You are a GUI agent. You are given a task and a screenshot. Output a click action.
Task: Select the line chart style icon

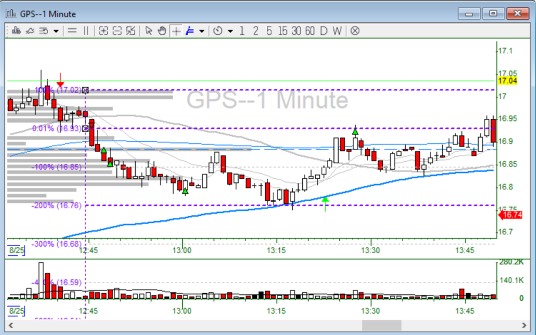(29, 31)
